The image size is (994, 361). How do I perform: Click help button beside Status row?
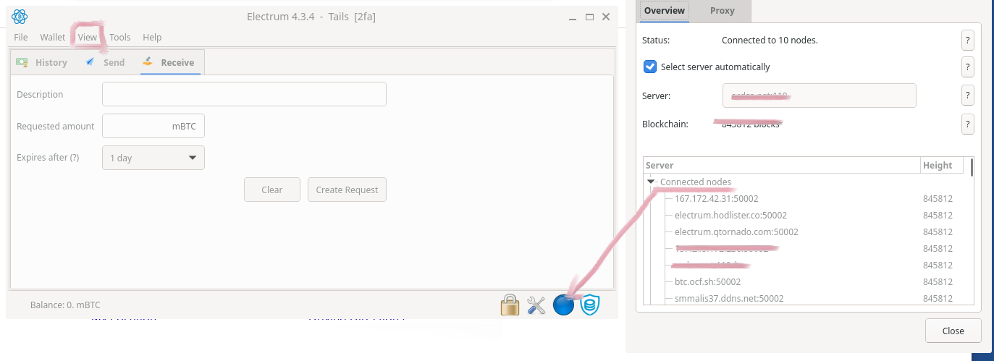[967, 41]
